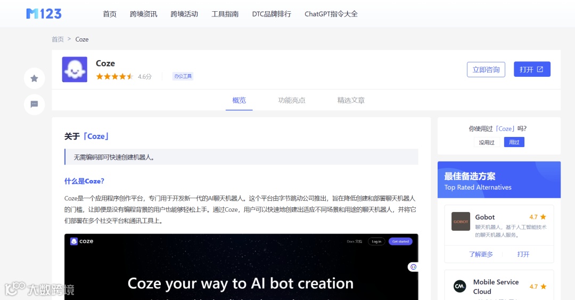
Task: Click the Gobot 4.7 star rating
Action: 538,217
